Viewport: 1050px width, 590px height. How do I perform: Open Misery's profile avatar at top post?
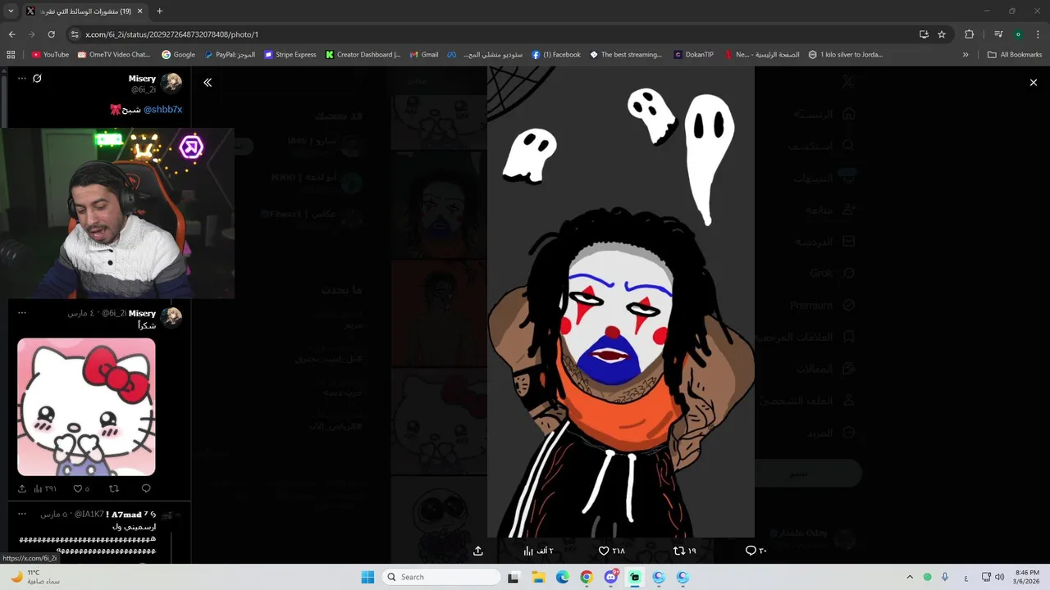pos(171,83)
